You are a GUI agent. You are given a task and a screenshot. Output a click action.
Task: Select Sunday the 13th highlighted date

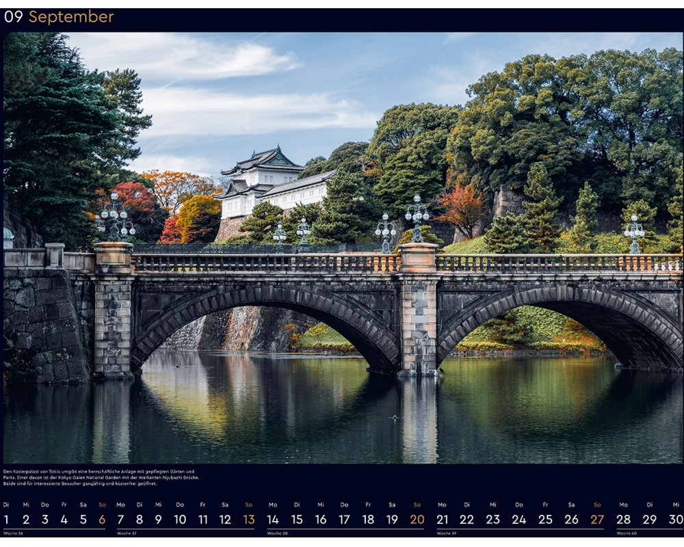tap(248, 519)
